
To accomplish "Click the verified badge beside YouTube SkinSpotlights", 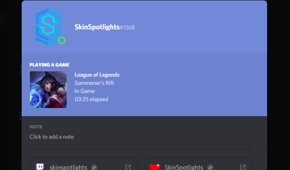I will pyautogui.click(x=210, y=167).
